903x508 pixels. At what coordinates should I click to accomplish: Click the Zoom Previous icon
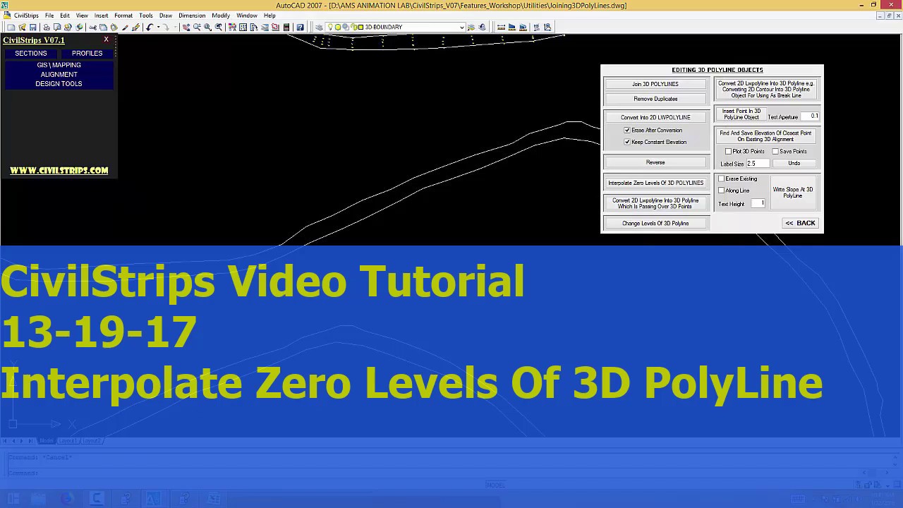tap(219, 28)
